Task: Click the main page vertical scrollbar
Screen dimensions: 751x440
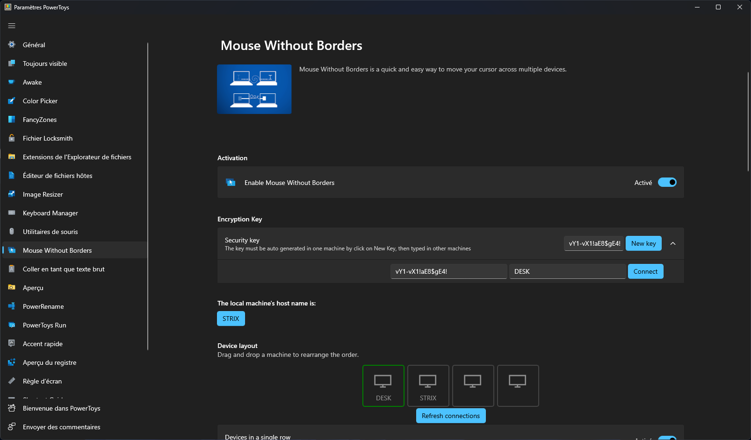Action: 748,121
